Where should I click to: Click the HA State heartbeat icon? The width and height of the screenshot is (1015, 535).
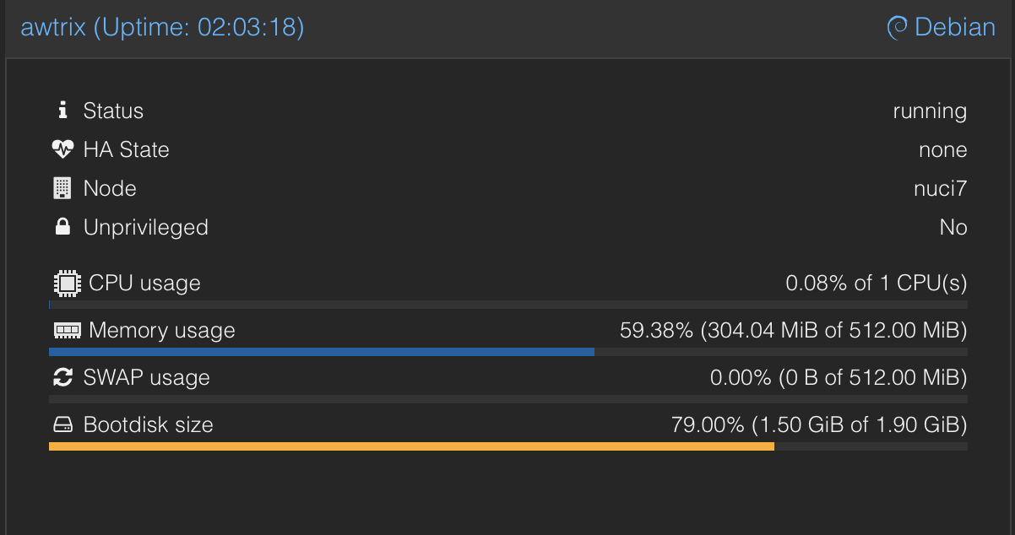pos(62,149)
